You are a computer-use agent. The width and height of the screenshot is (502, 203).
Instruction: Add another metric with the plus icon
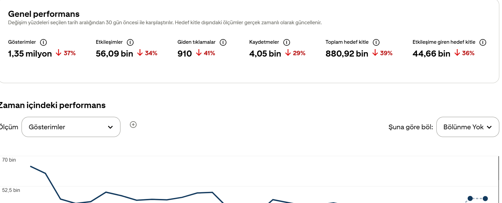click(133, 125)
